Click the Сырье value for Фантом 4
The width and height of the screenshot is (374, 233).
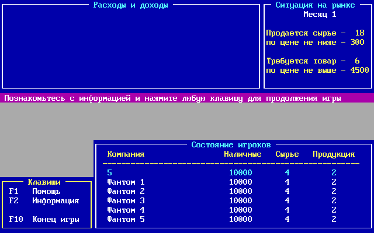287,210
